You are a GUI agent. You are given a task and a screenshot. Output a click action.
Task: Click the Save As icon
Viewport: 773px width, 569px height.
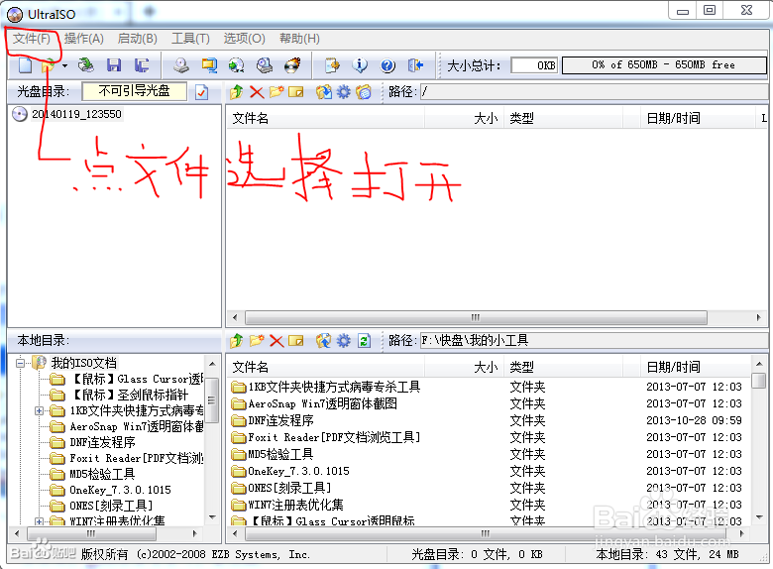pos(142,65)
